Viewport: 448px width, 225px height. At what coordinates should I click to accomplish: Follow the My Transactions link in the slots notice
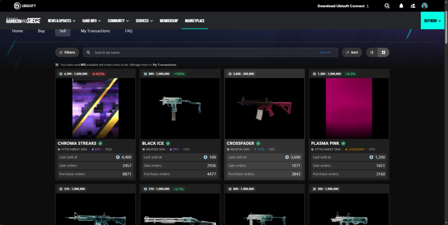point(165,65)
